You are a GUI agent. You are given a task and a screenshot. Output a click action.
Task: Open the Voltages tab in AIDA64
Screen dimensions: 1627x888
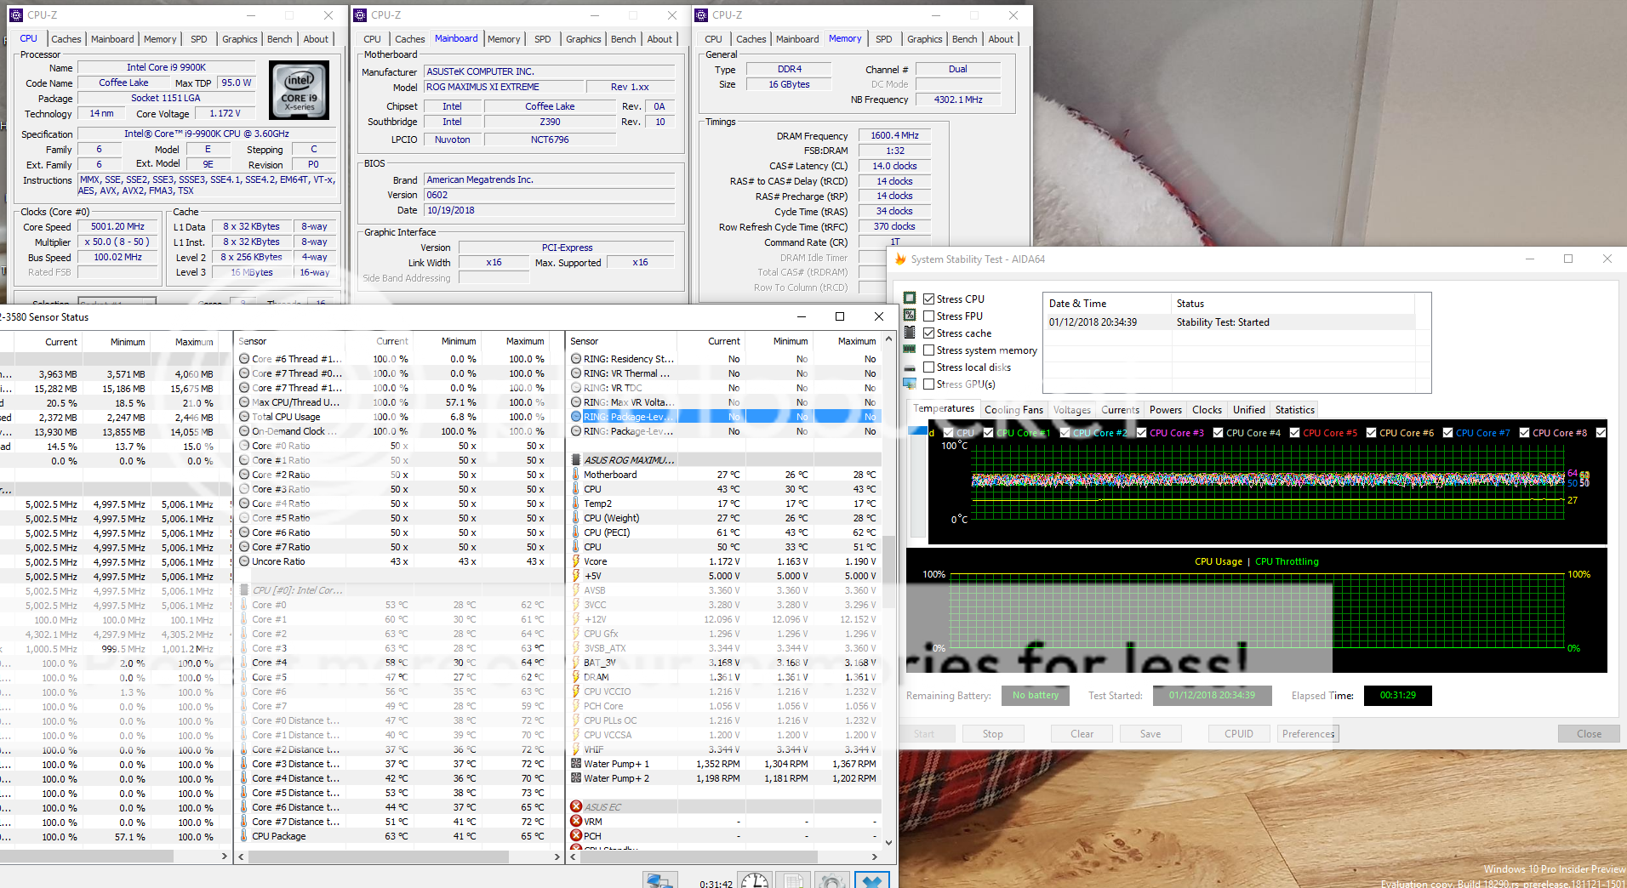tap(1072, 410)
